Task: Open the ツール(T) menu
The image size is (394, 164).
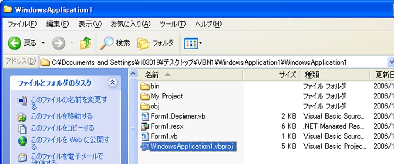Action: pos(172,24)
